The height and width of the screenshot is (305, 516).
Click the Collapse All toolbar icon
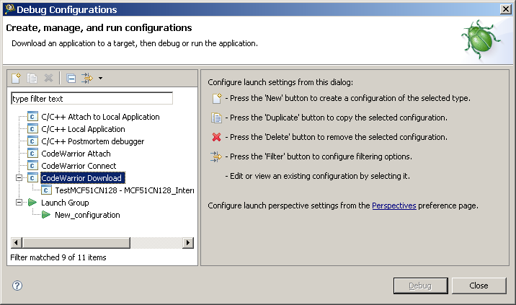coord(71,79)
